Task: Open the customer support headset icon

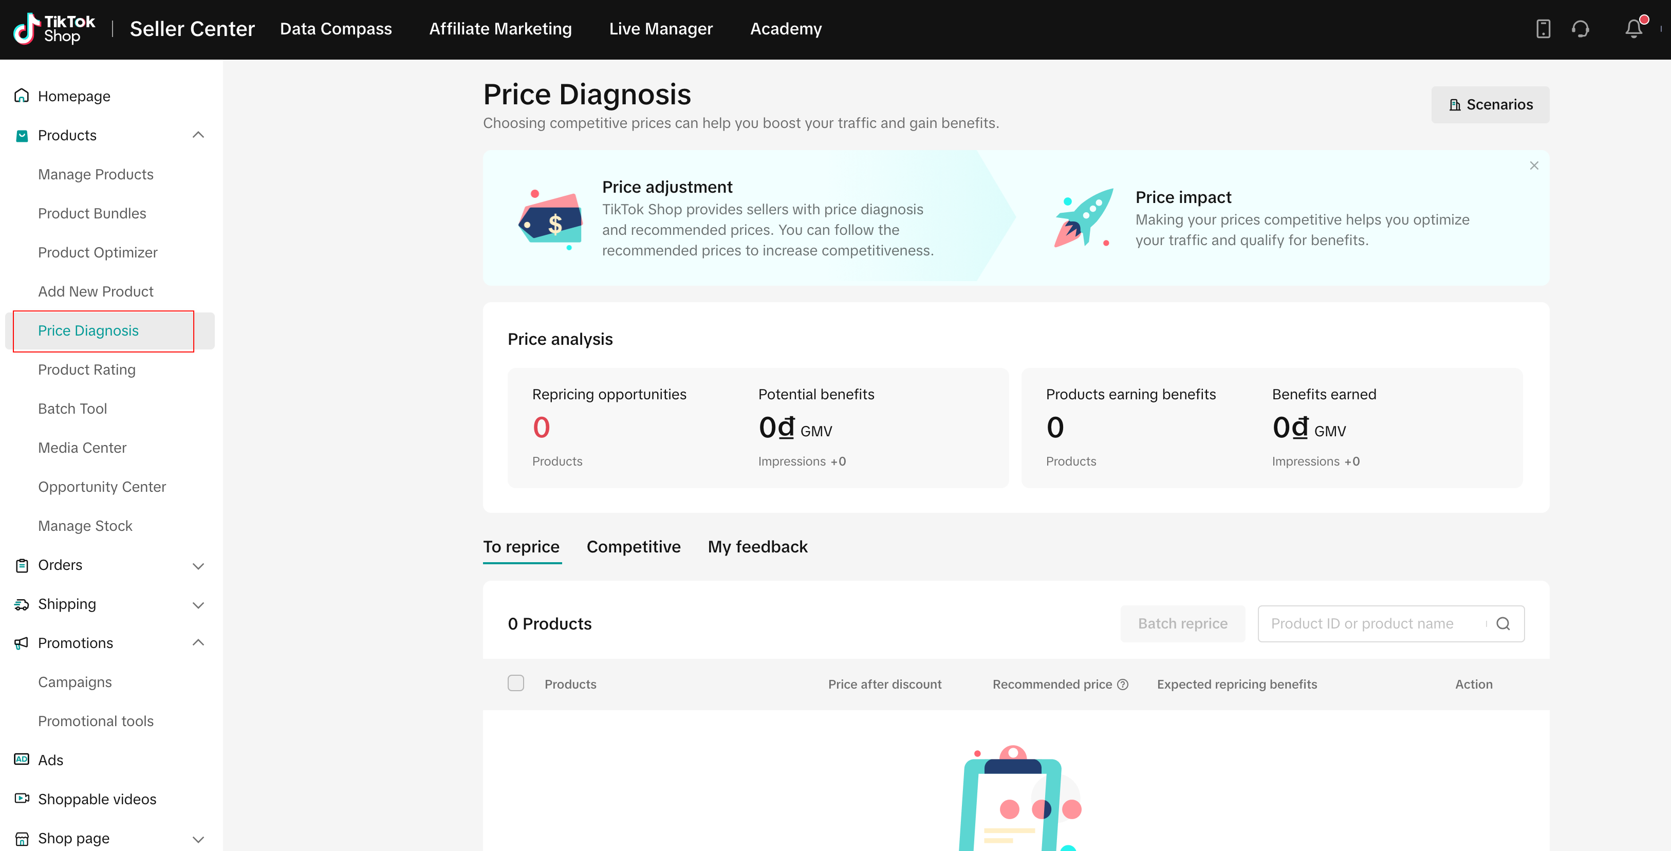Action: coord(1580,29)
